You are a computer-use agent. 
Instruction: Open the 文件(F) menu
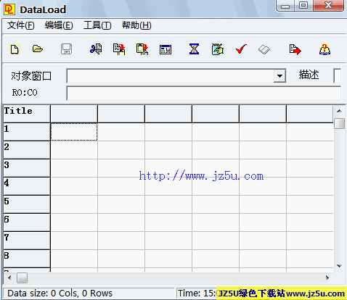[x=20, y=25]
